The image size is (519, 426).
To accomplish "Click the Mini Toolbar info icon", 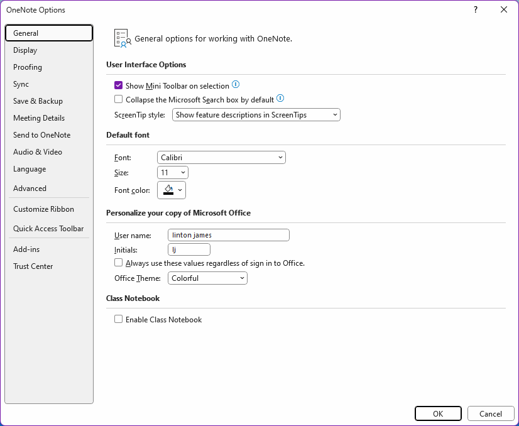I will [236, 84].
